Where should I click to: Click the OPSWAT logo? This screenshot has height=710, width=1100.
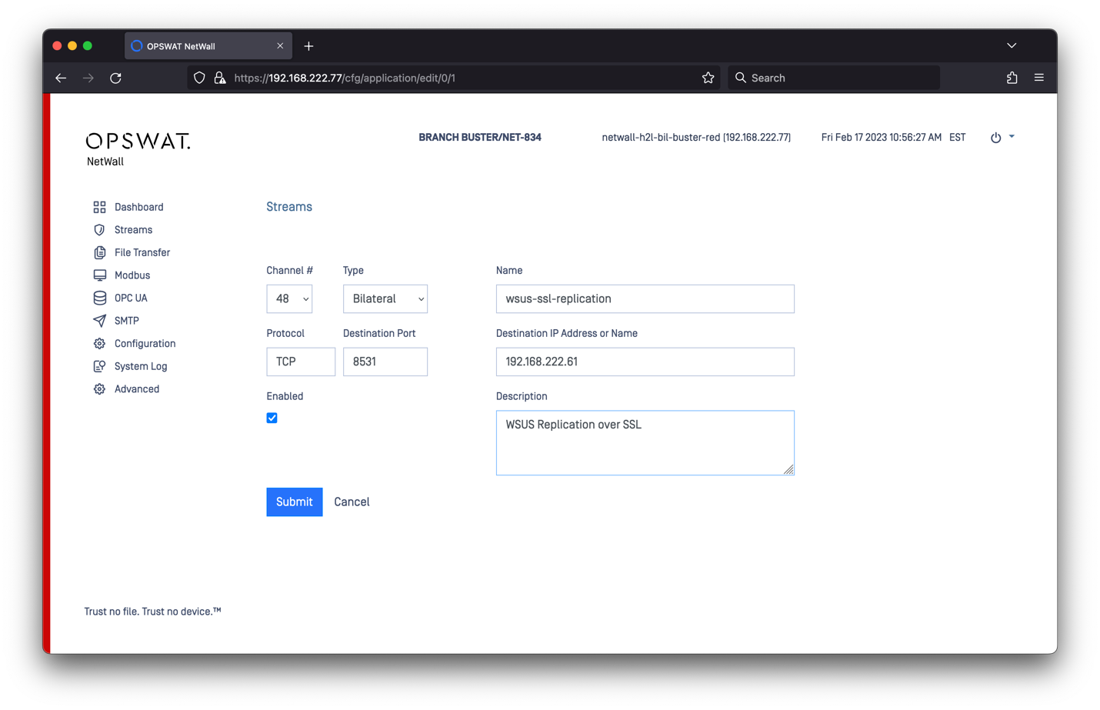[138, 141]
